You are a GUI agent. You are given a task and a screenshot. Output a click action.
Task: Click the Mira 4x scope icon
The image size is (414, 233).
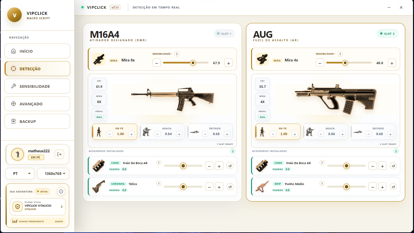tap(262, 59)
